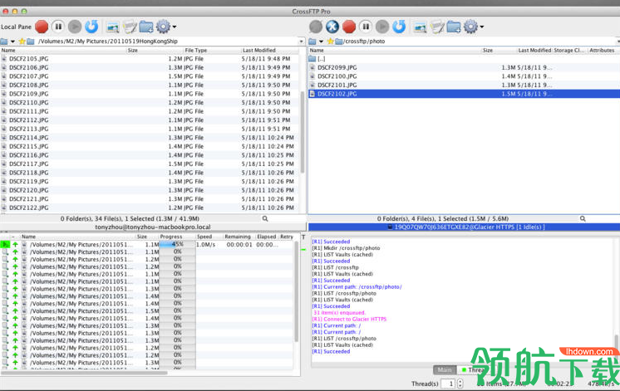620x391 pixels.
Task: Click the remote path field /crossftp/photo
Action: 479,41
